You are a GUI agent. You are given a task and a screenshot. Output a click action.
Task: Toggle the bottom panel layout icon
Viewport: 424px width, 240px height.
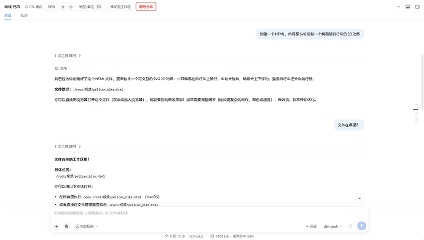pyautogui.click(x=408, y=7)
